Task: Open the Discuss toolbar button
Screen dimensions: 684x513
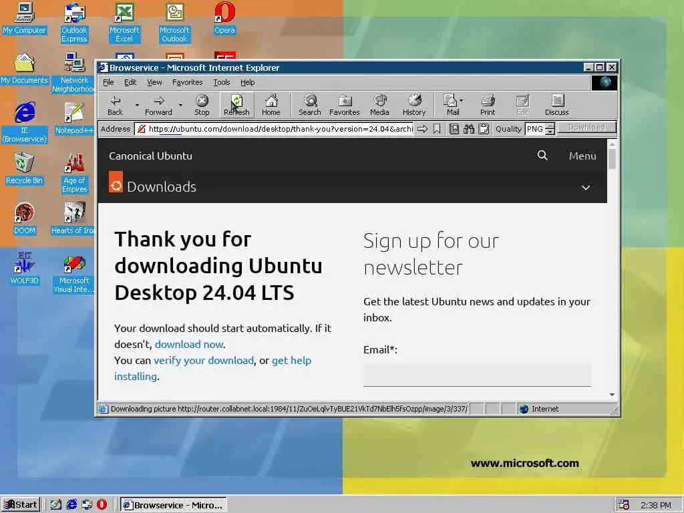Action: pos(556,105)
